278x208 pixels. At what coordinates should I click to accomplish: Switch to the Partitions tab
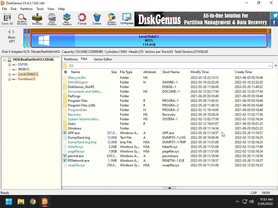pyautogui.click(x=71, y=59)
